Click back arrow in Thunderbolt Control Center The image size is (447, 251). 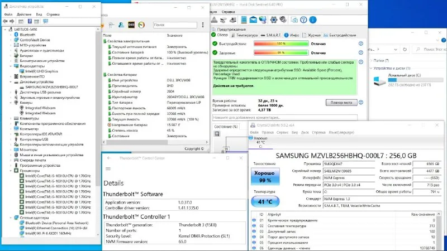pyautogui.click(x=109, y=158)
